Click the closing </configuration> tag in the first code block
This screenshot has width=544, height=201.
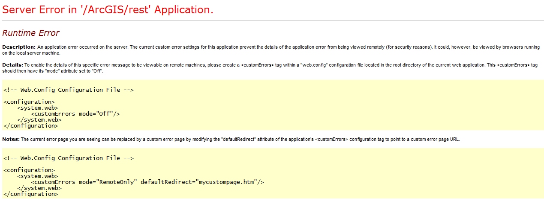click(31, 126)
